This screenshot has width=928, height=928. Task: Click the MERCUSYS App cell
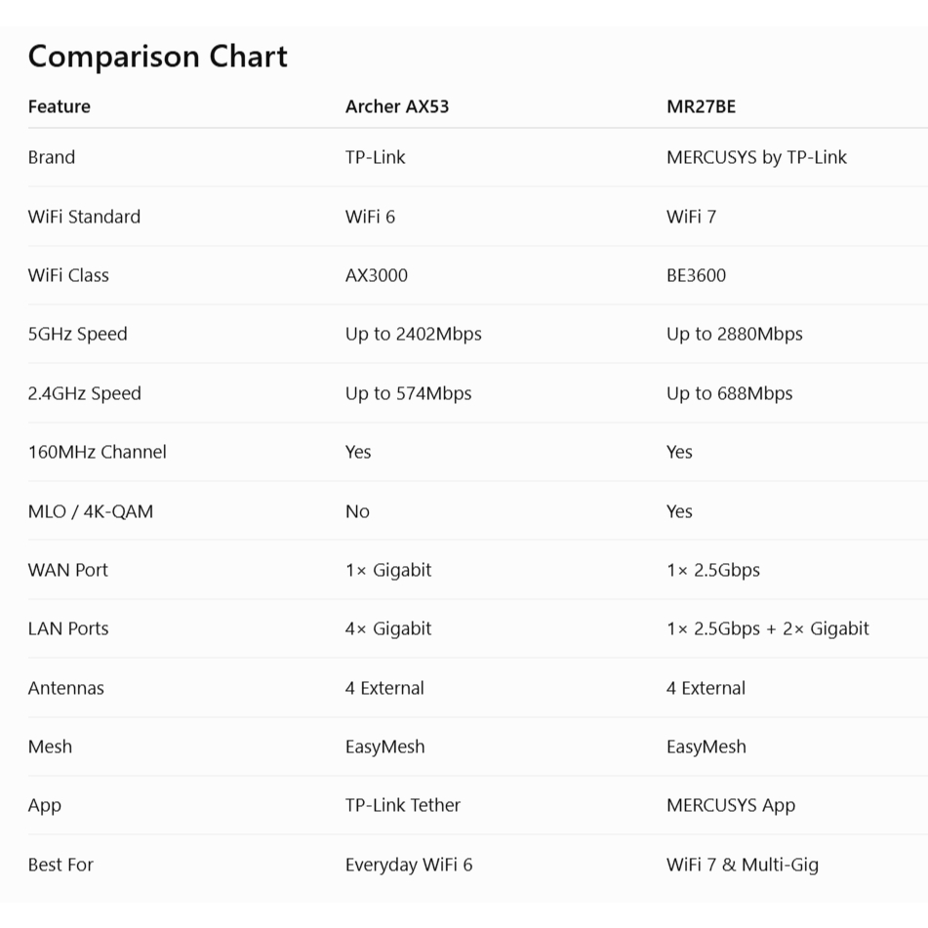click(731, 806)
